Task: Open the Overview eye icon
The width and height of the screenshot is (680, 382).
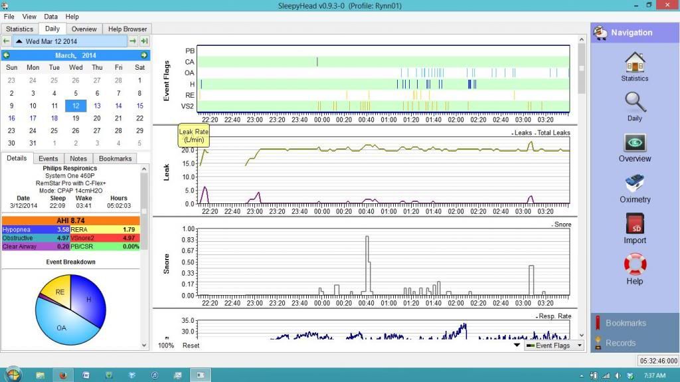Action: point(634,144)
